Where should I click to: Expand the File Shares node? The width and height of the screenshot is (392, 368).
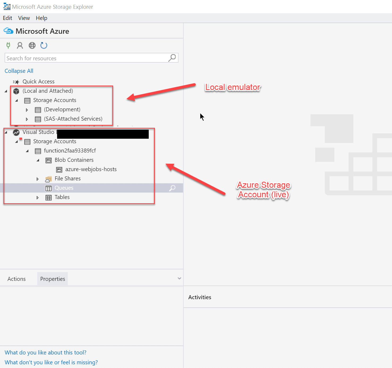pyautogui.click(x=37, y=179)
